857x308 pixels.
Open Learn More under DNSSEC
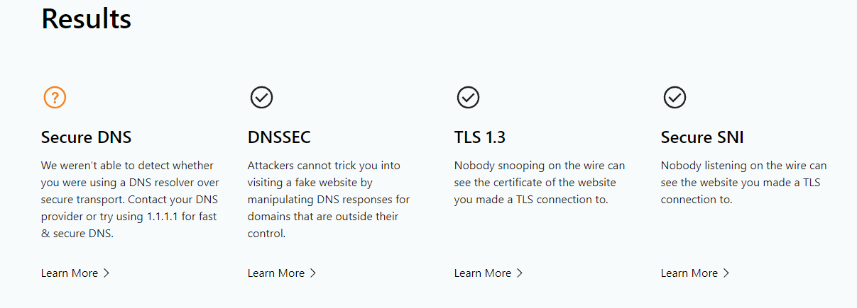pos(276,273)
